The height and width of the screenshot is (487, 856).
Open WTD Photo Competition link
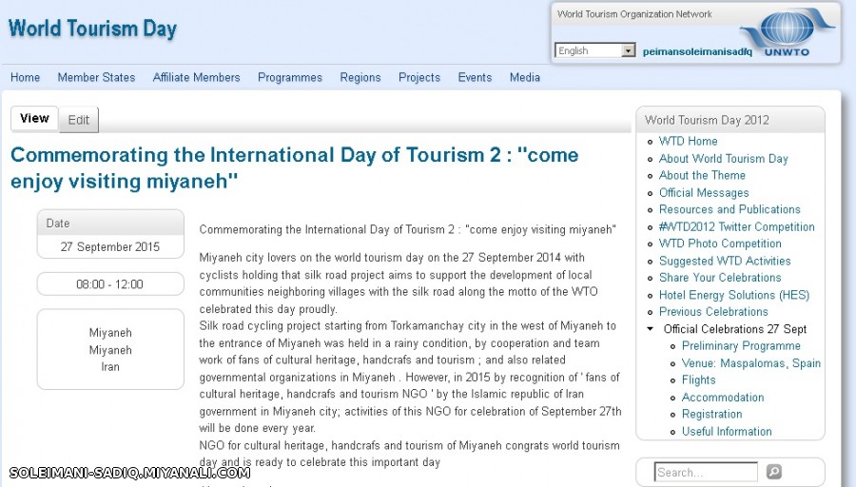pos(720,243)
